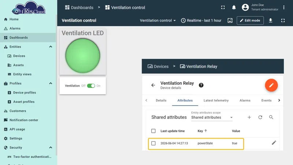The height and width of the screenshot is (165, 293).
Task: Open the three-dot user menu
Action: 283,7
